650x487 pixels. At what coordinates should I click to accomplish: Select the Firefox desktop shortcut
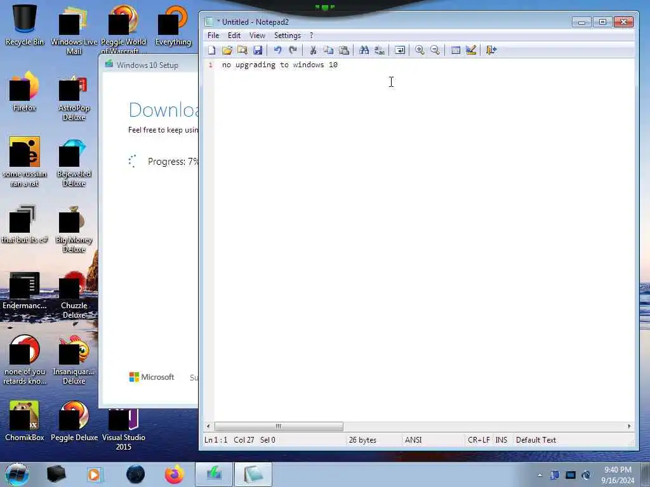tap(25, 91)
